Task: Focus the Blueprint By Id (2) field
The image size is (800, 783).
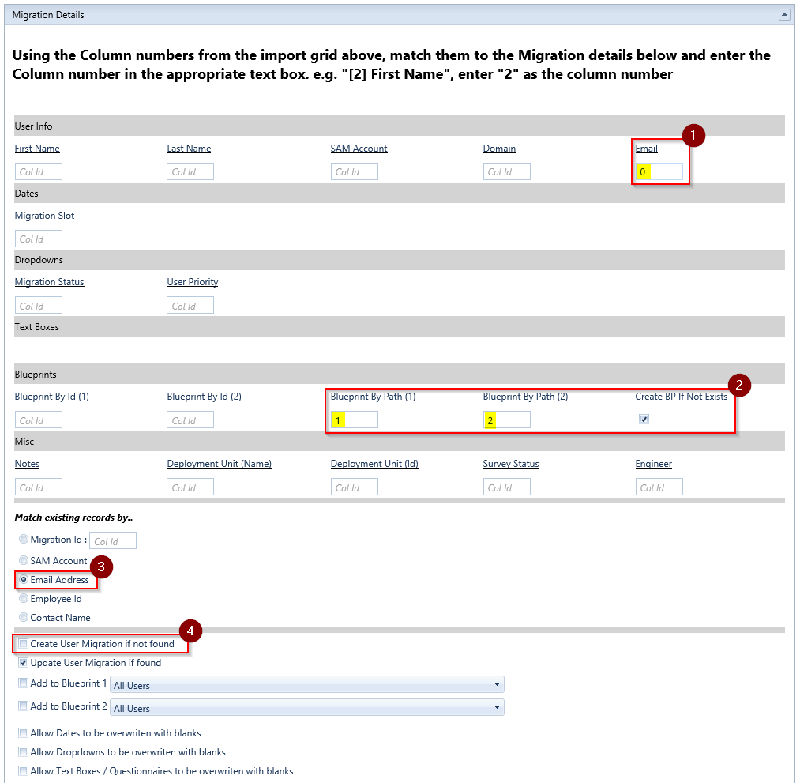Action: point(190,420)
